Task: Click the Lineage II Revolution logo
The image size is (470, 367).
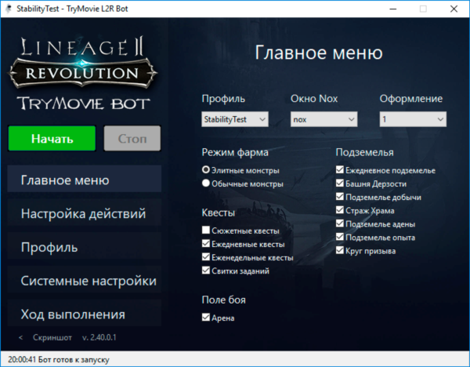Action: [83, 63]
